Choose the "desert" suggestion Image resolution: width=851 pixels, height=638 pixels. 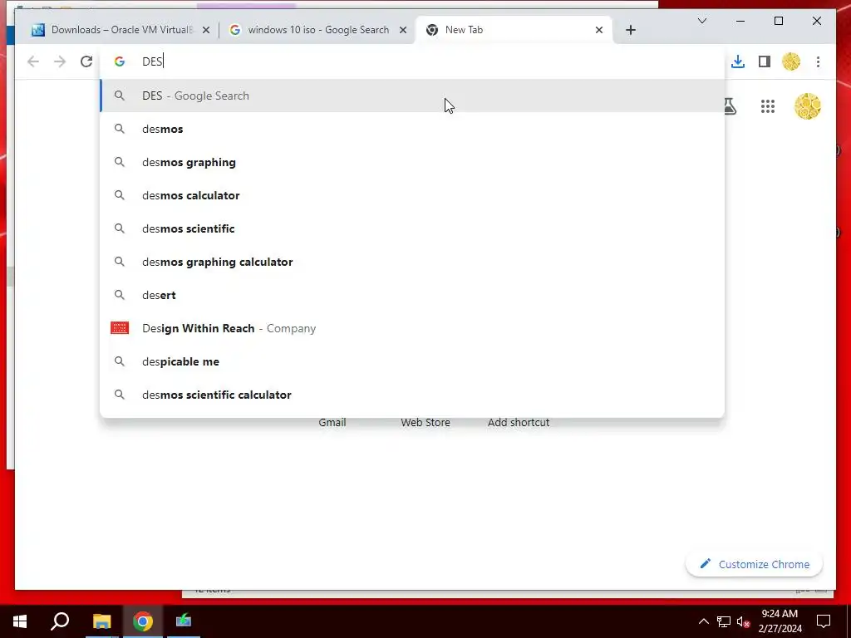pyautogui.click(x=412, y=295)
